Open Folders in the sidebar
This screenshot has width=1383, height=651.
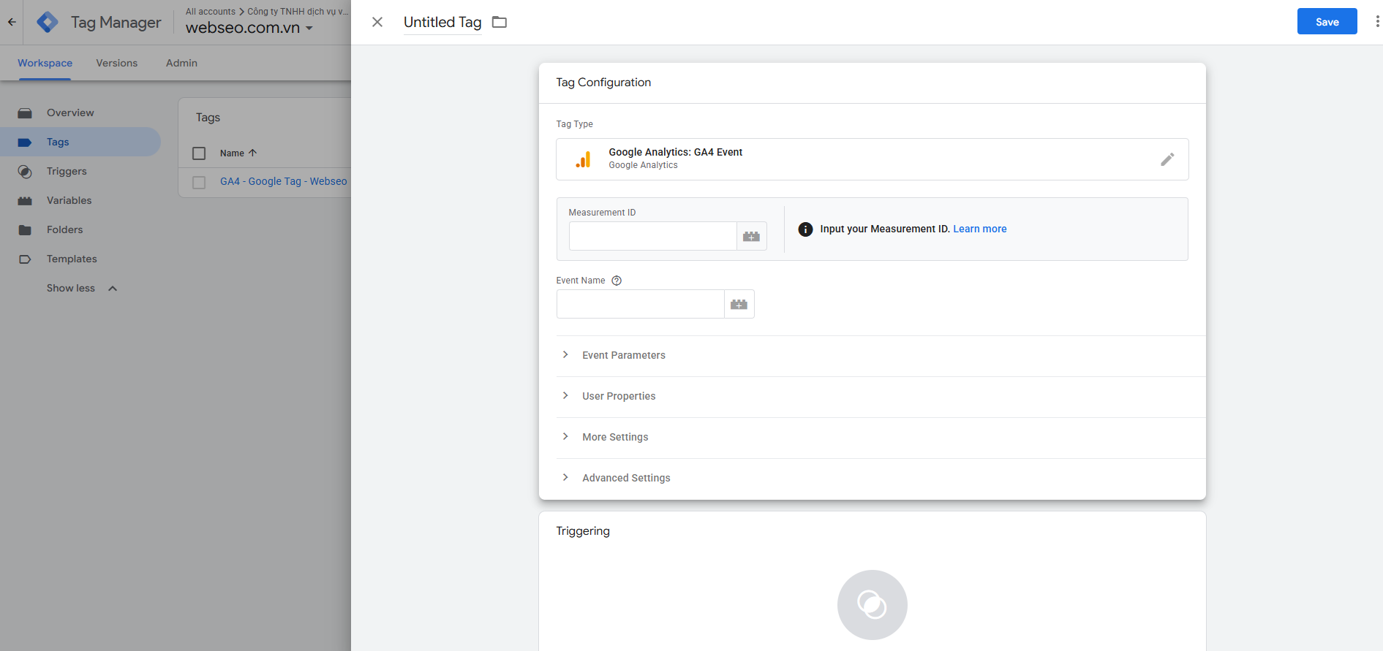pos(65,230)
